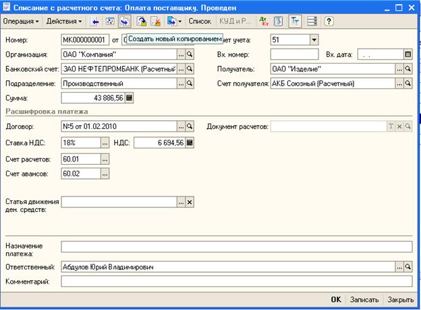Open calculator next to the НДС amount
Screen dimensions: 421x310
tap(190, 143)
